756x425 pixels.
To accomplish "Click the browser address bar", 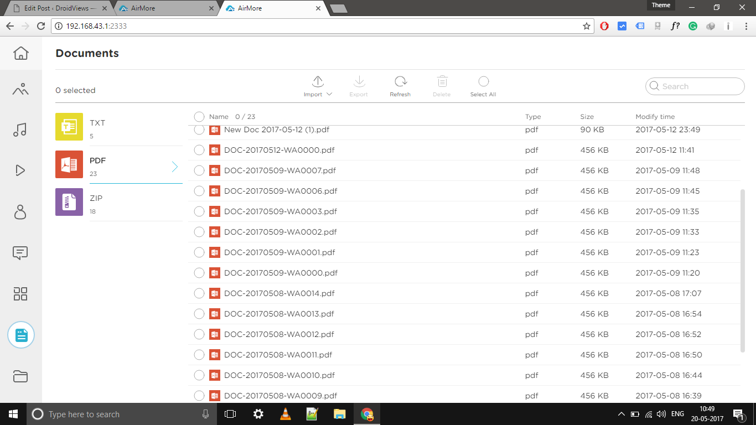I will 323,26.
